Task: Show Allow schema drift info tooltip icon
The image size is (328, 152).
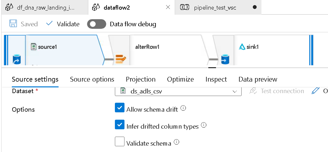Action: pyautogui.click(x=183, y=108)
